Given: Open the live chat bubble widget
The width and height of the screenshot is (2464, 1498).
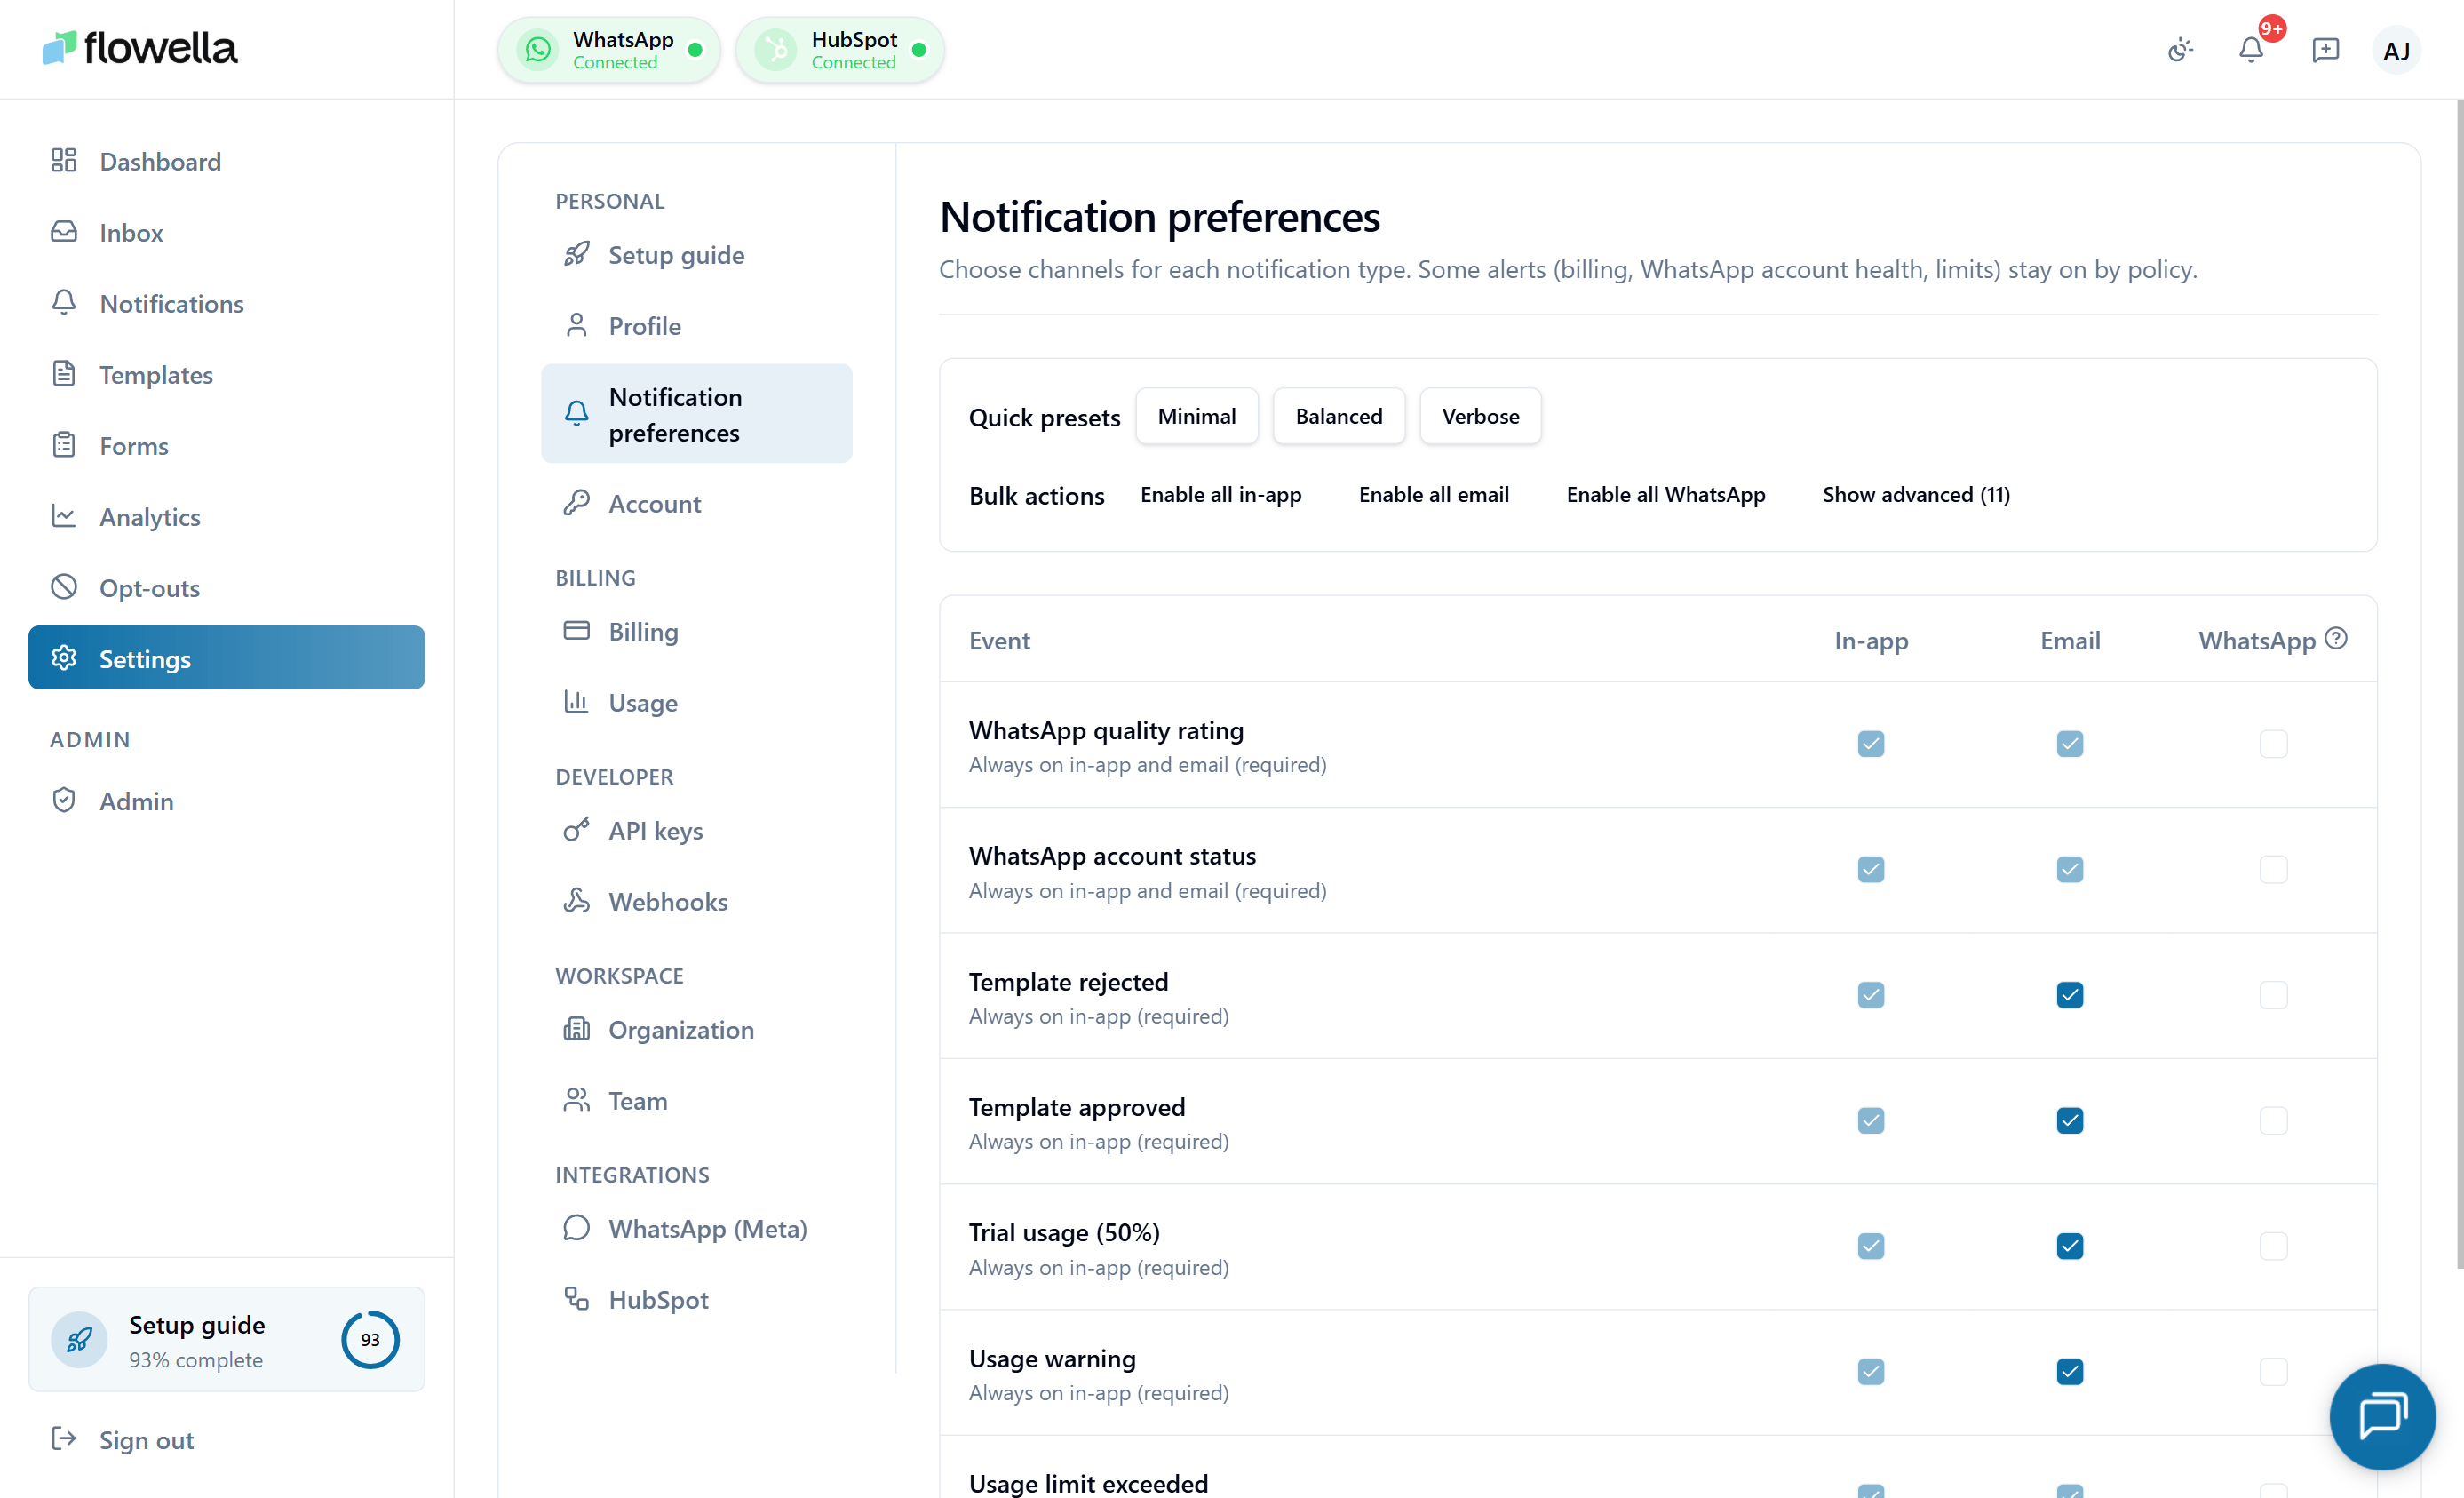Looking at the screenshot, I should [x=2382, y=1416].
